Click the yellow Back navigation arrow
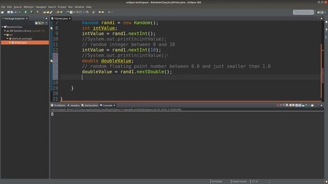Image resolution: width=328 pixels, height=184 pixels. (100, 12)
